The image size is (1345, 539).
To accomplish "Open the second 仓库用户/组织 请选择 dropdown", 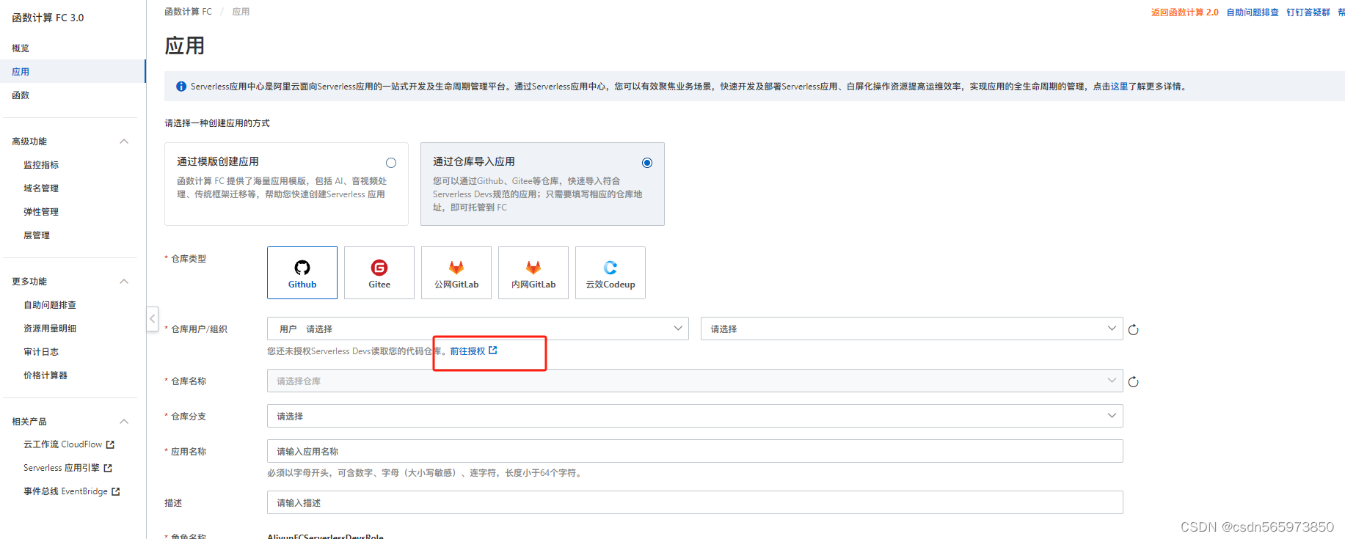I will tap(912, 329).
